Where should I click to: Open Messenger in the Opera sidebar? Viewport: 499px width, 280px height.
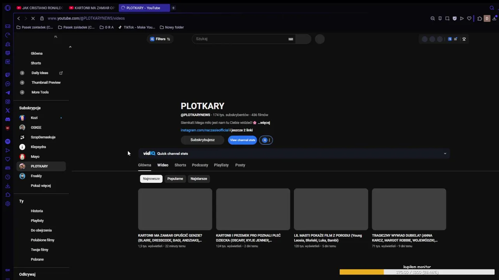tap(7, 84)
